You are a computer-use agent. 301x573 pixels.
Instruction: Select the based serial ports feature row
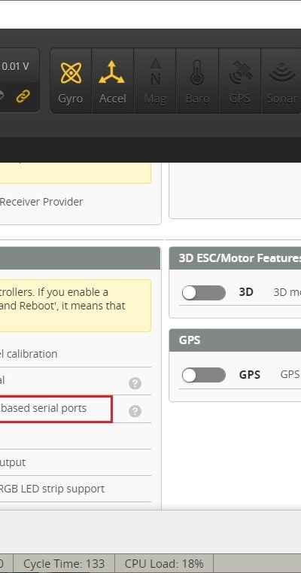point(56,409)
